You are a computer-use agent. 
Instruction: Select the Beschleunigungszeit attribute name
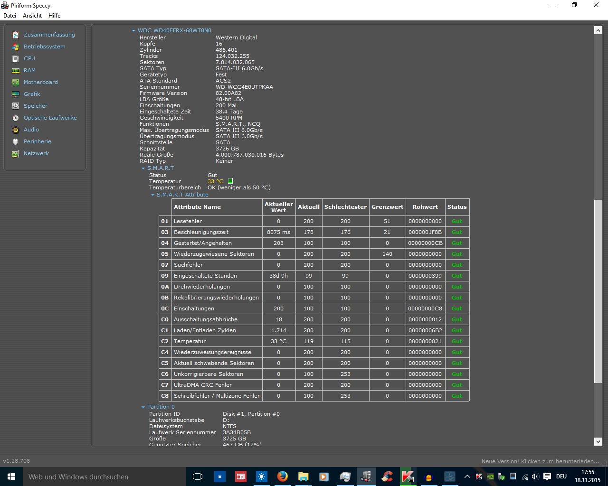point(201,232)
